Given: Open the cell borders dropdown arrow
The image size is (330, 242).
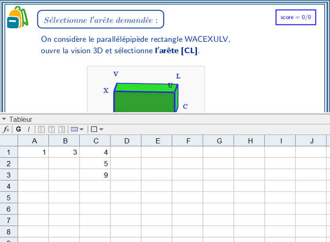Looking at the screenshot, I should click(101, 129).
